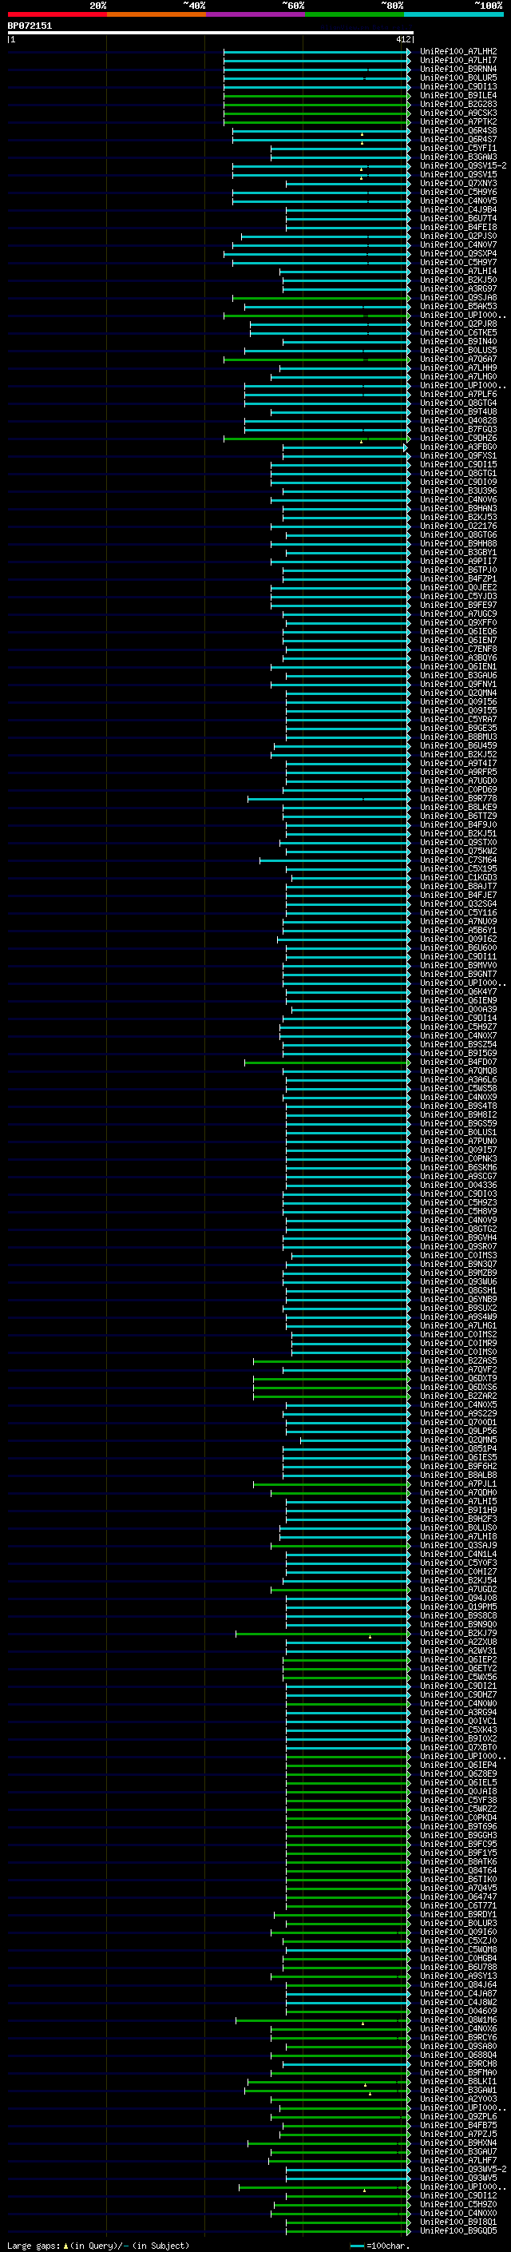This screenshot has width=511, height=2252.
Task: Select hit UniRef100_C9DI15
Action: coord(458,464)
